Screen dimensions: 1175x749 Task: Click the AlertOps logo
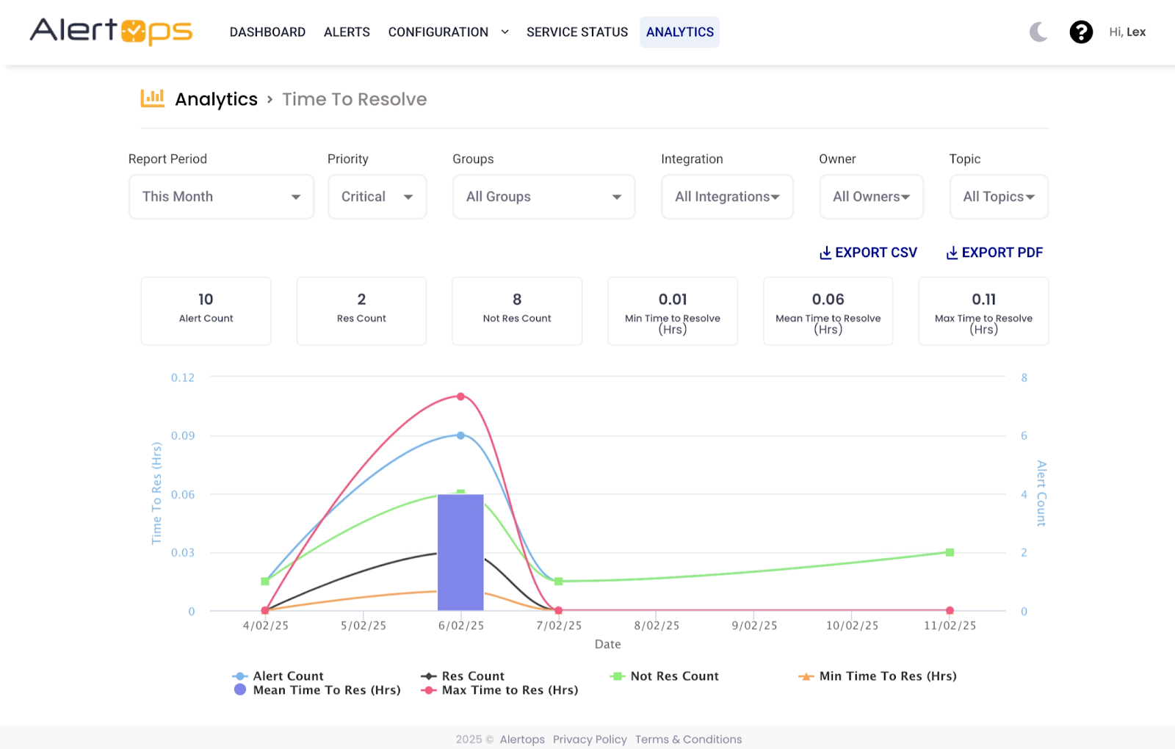[111, 32]
